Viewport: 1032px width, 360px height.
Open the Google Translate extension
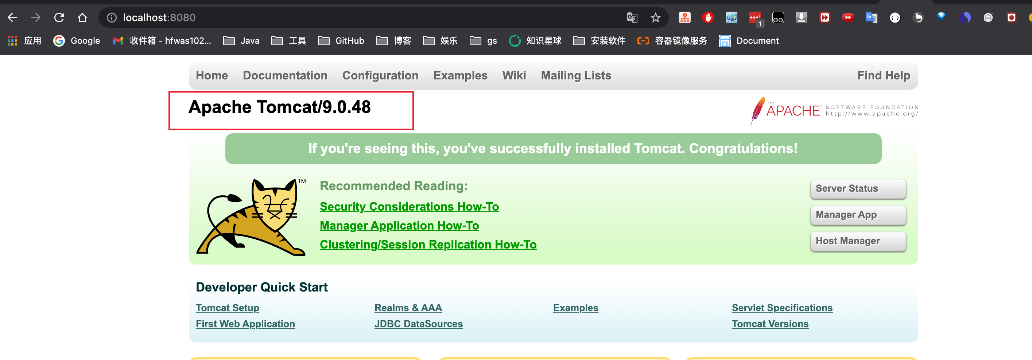click(x=871, y=17)
